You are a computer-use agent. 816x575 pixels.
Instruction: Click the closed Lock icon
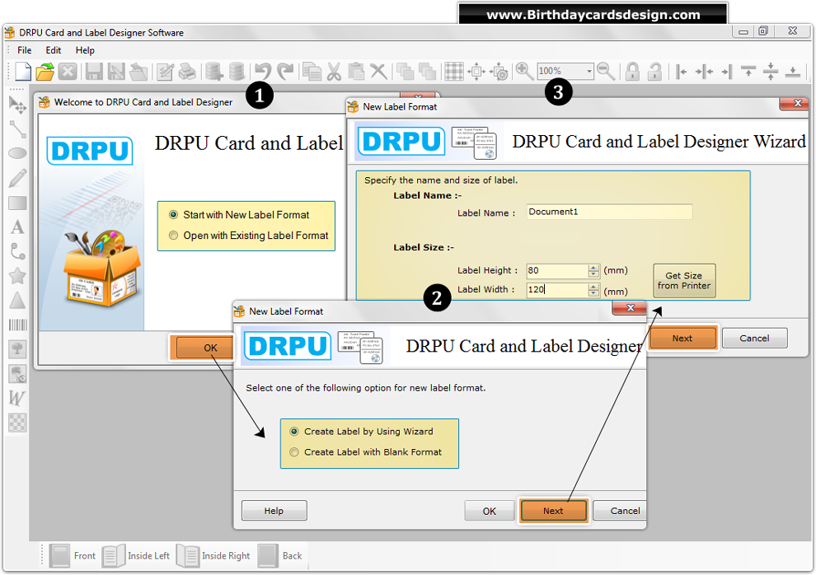pyautogui.click(x=632, y=71)
